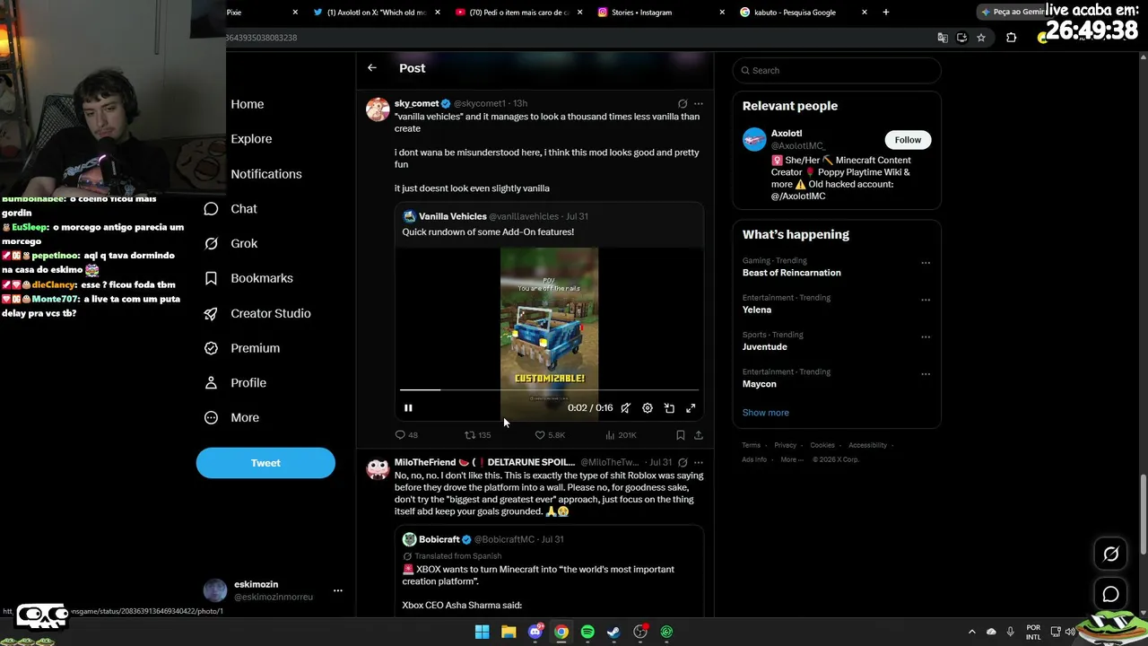Image resolution: width=1148 pixels, height=646 pixels.
Task: Repost sky_comet's post
Action: point(477,435)
